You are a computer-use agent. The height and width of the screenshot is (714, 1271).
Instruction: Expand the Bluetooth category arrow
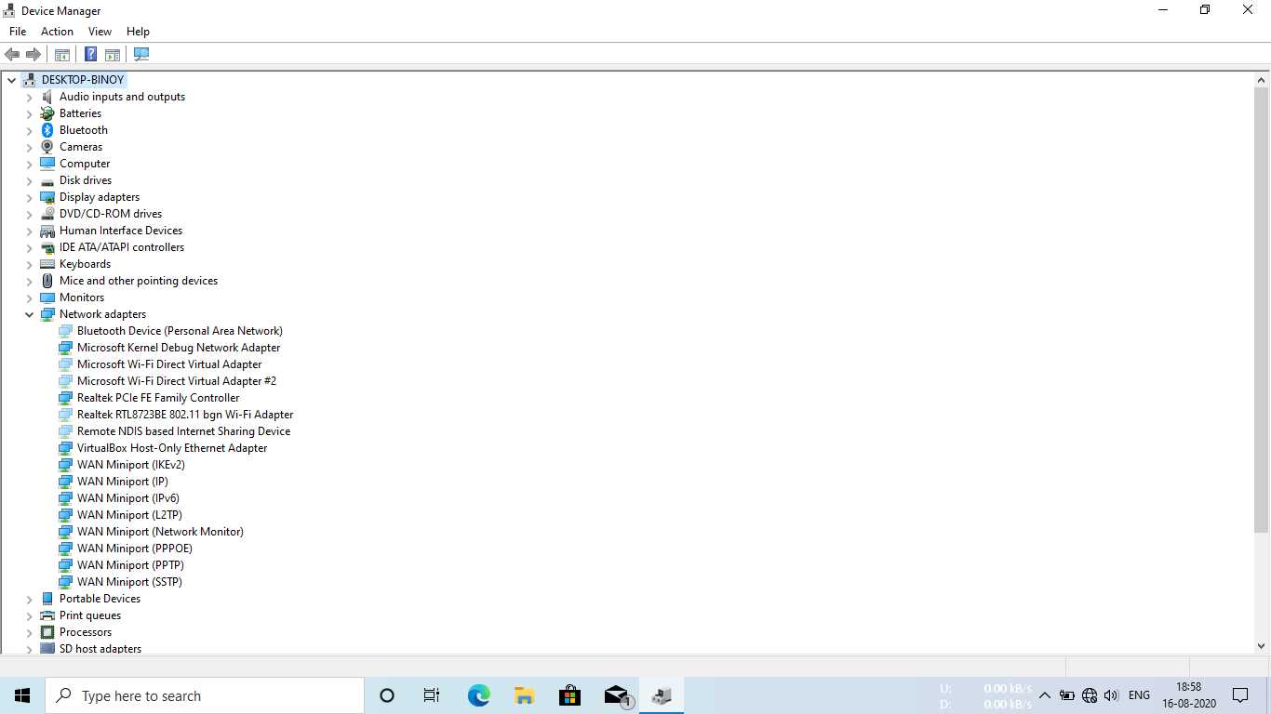coord(29,130)
